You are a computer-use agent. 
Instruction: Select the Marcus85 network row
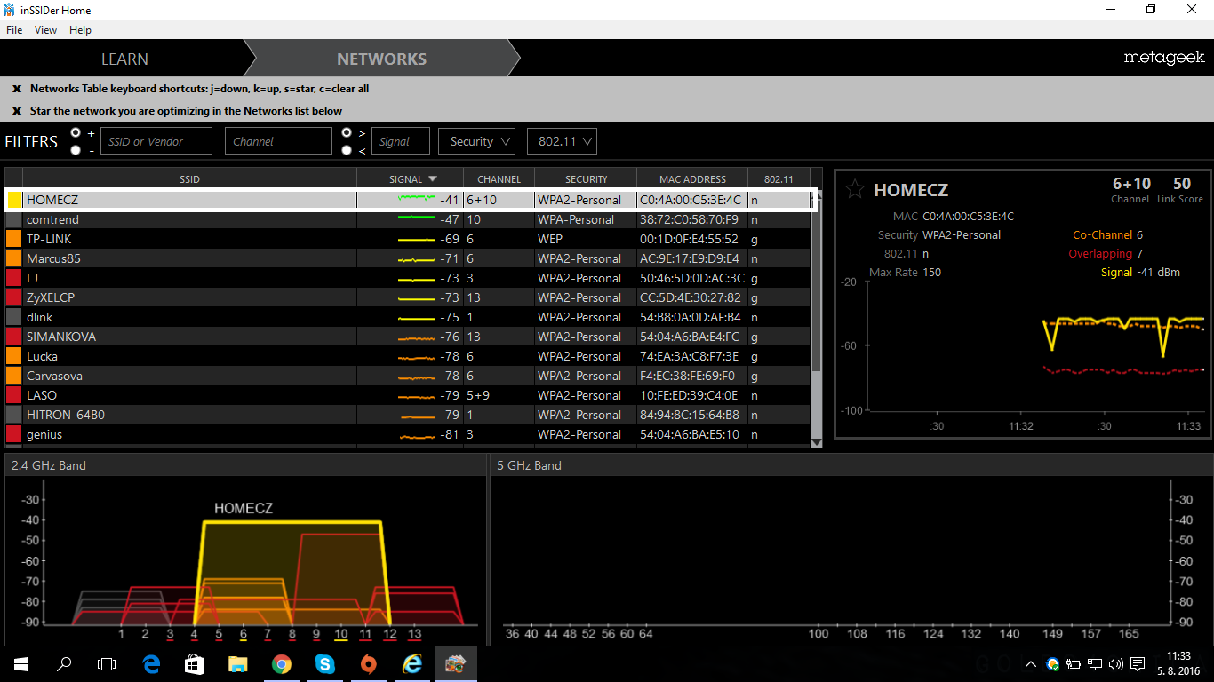(408, 258)
